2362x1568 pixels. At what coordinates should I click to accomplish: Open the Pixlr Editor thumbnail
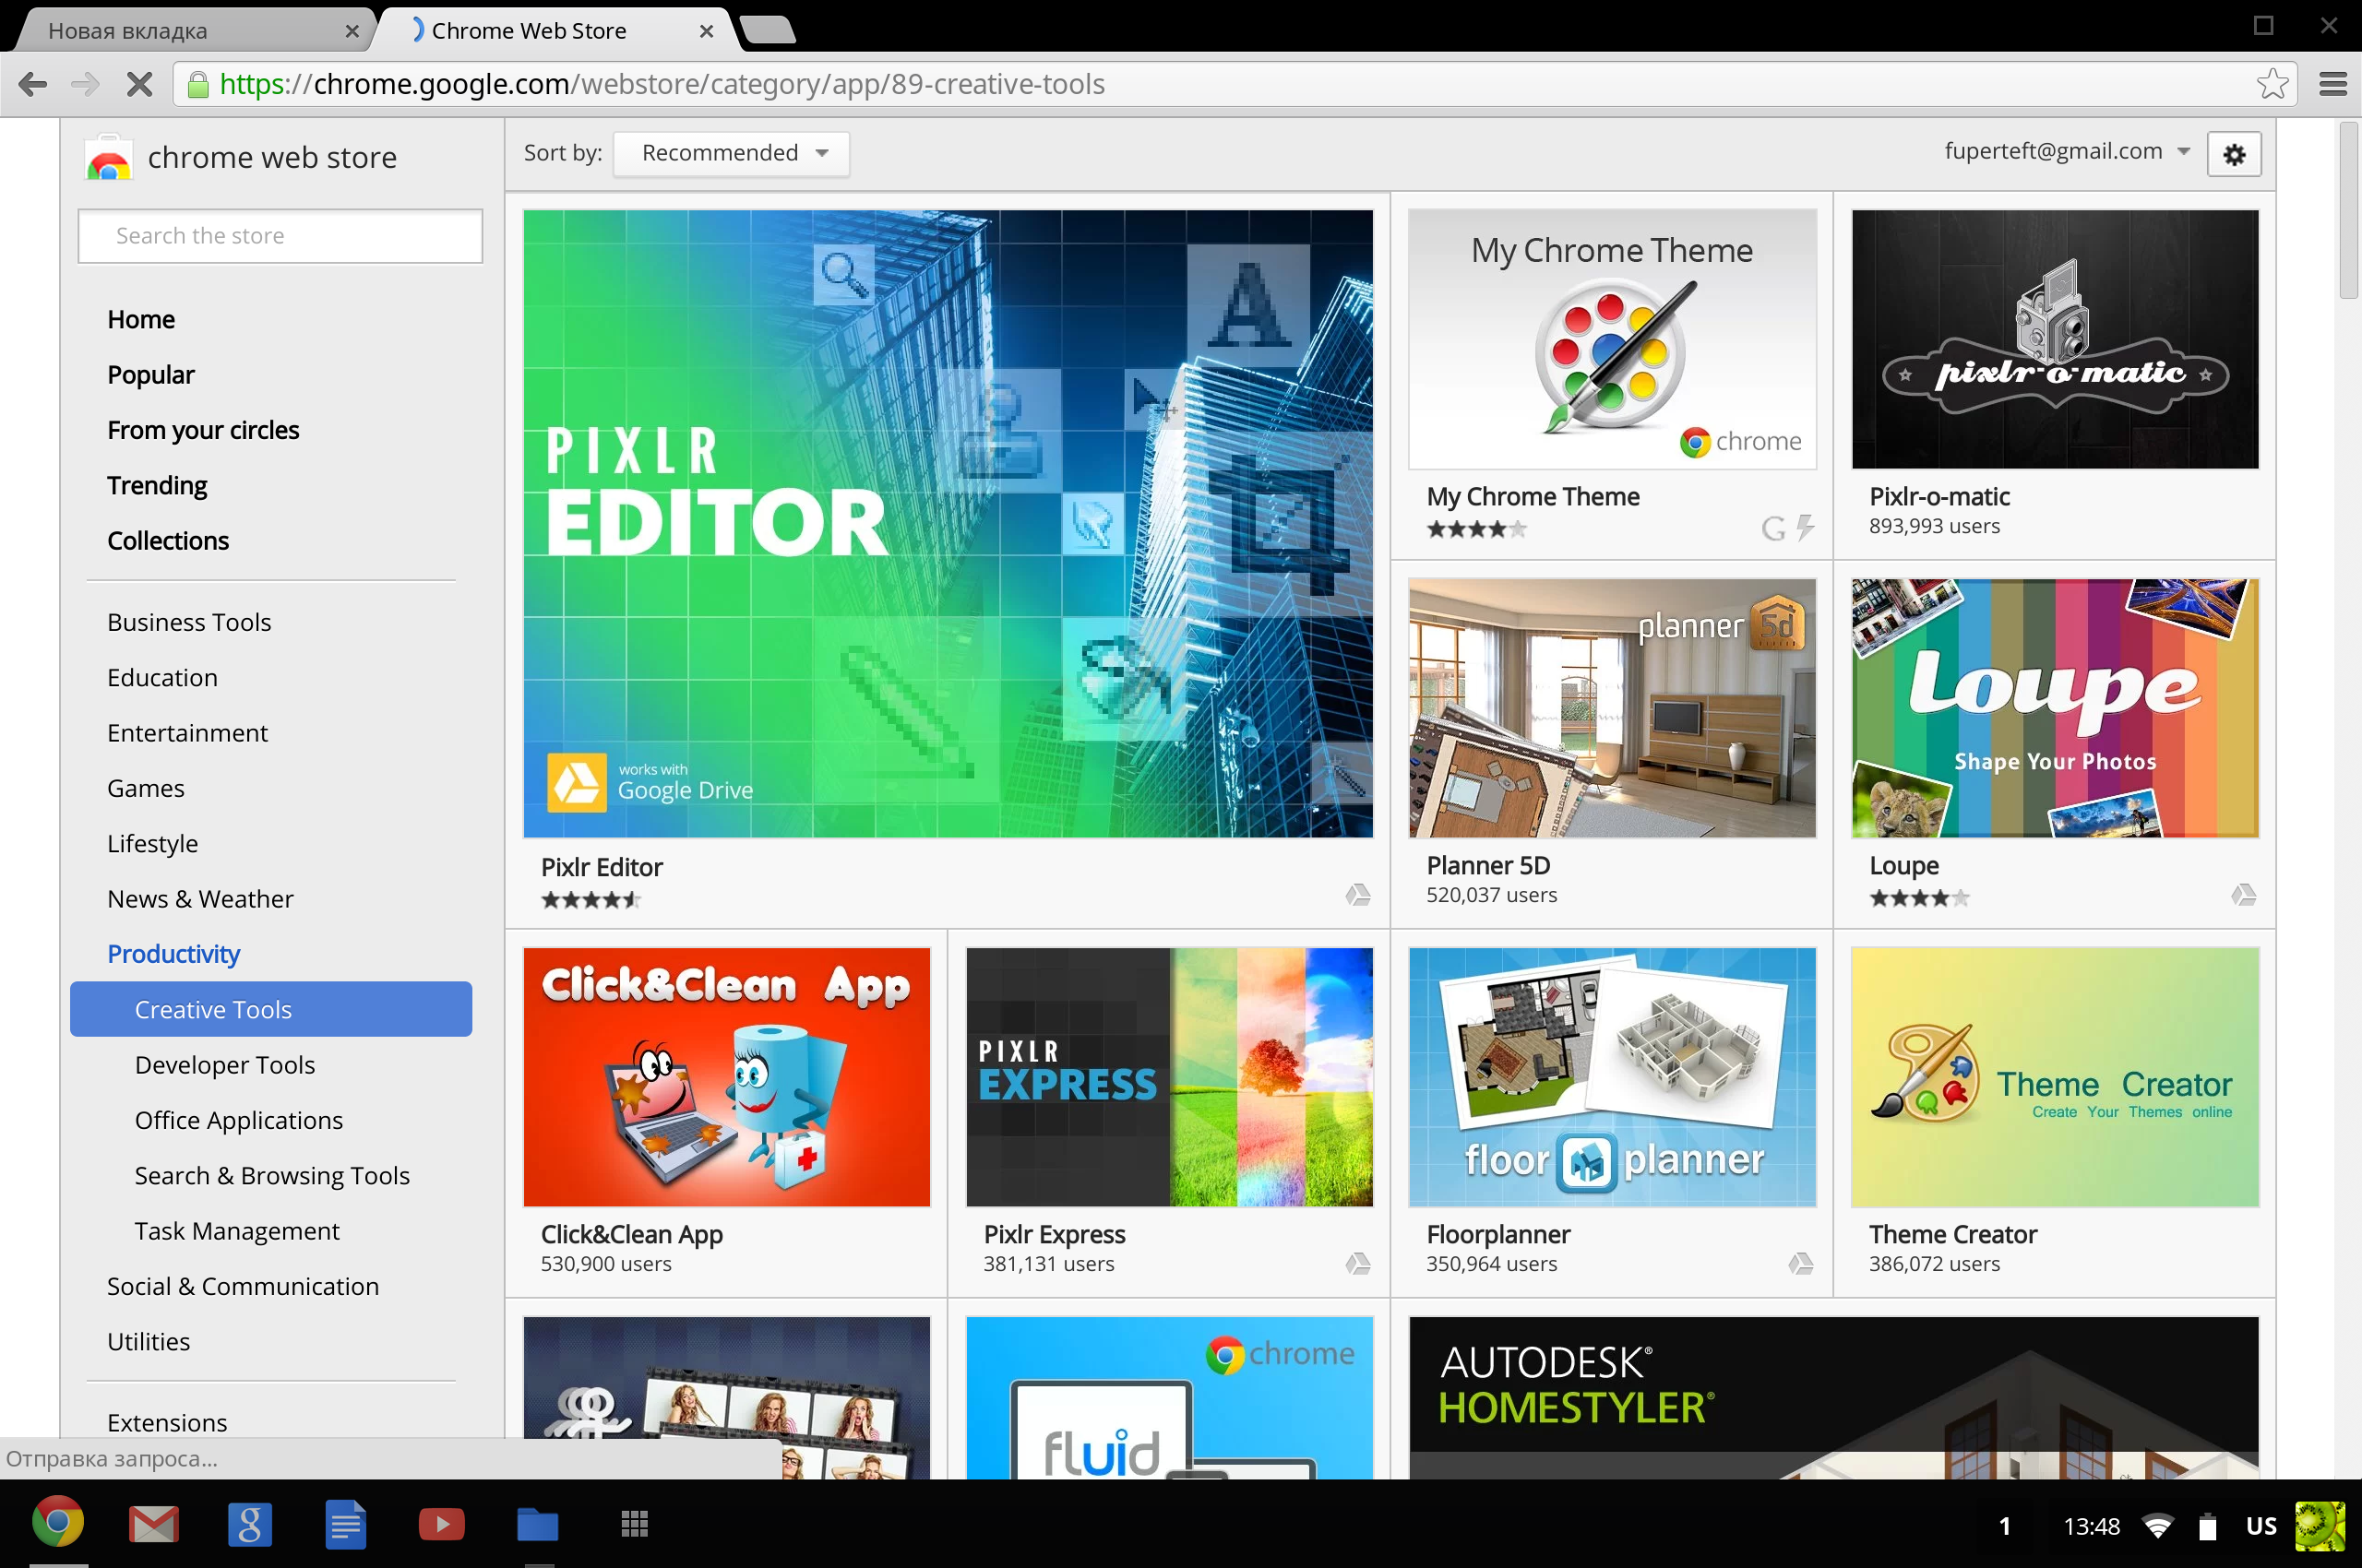pos(947,523)
